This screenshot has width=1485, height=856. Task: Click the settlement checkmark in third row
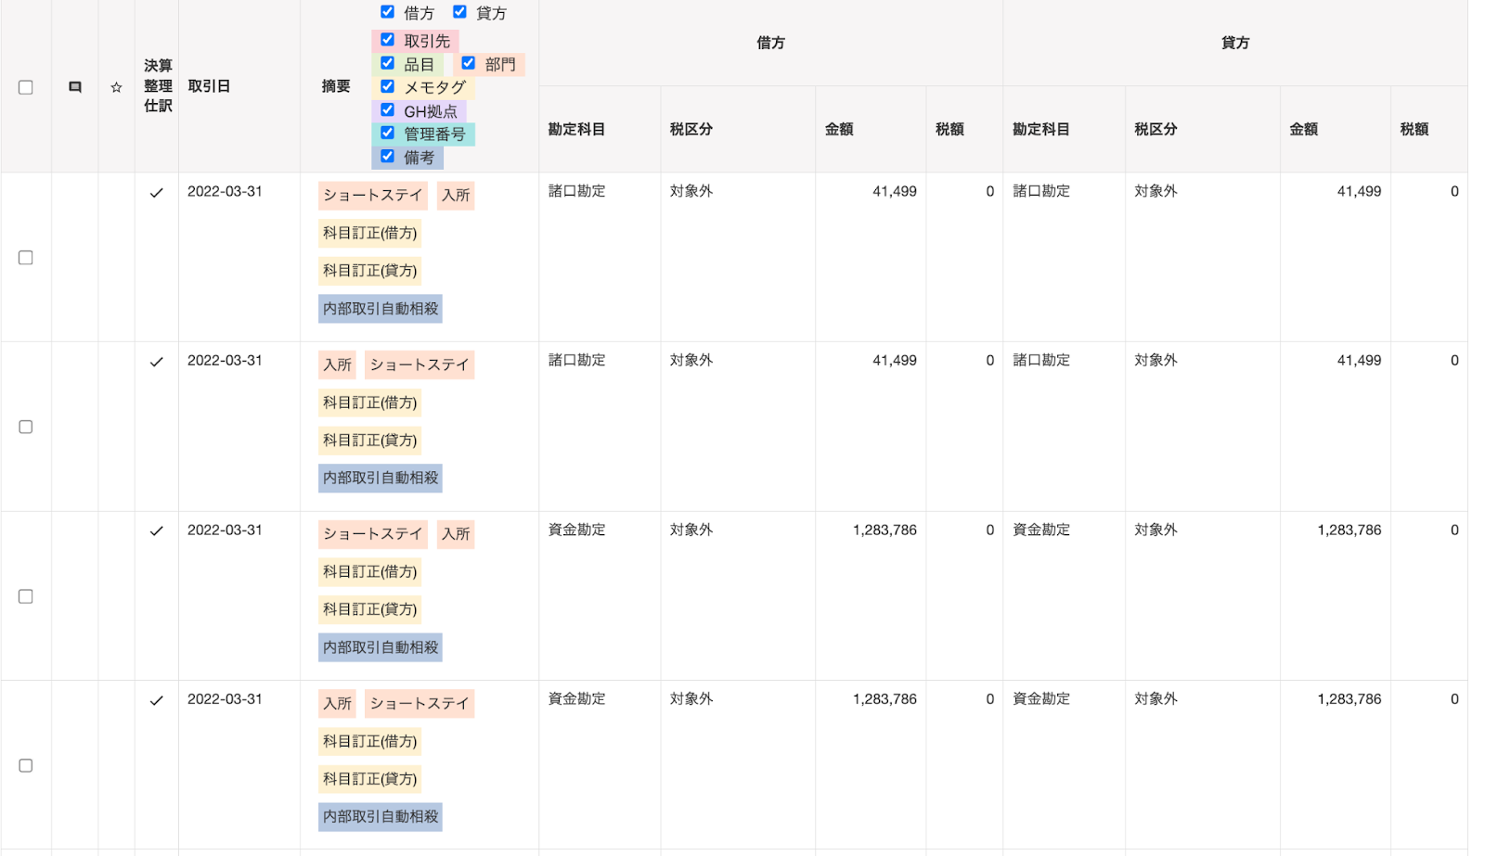point(157,531)
